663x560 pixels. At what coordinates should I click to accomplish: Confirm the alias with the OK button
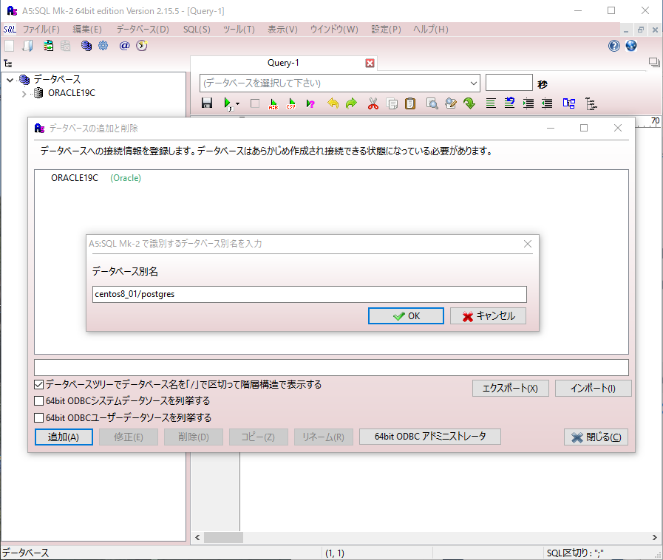coord(406,315)
